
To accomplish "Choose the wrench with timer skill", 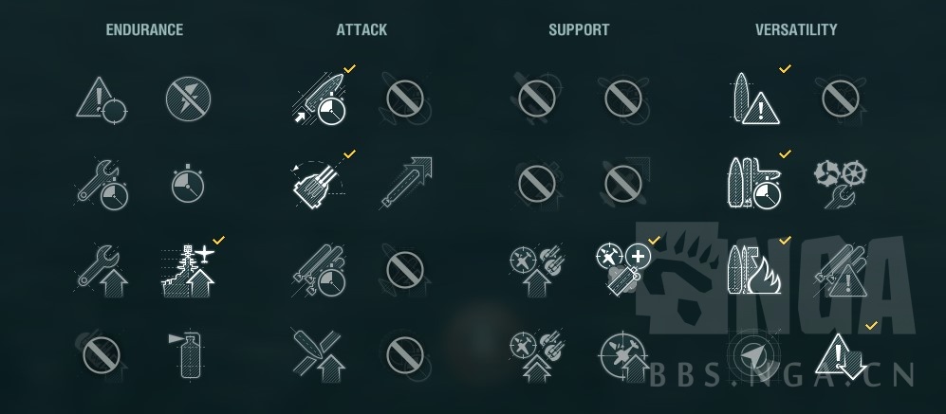I will pyautogui.click(x=102, y=185).
